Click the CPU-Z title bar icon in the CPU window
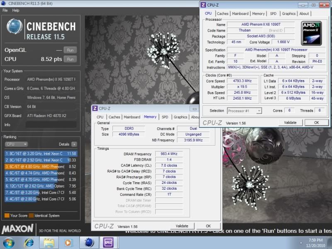The image size is (332, 249). click(x=203, y=5)
